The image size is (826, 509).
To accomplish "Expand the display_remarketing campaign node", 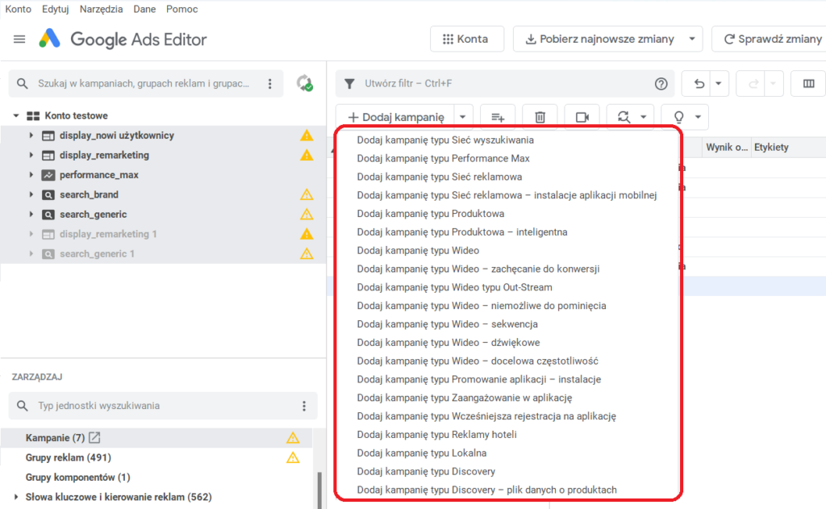I will [x=31, y=155].
